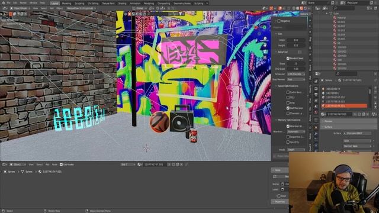Toggle the Channels Last checkbox
This screenshot has height=213, width=379.
point(288,113)
